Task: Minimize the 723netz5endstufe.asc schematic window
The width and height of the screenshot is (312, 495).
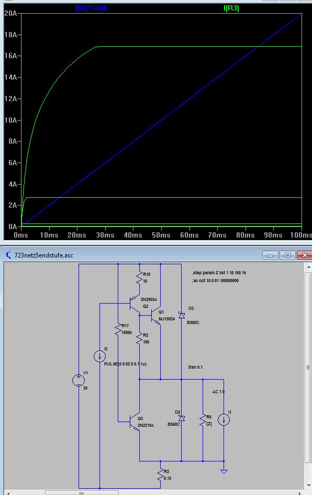Action: (271, 255)
